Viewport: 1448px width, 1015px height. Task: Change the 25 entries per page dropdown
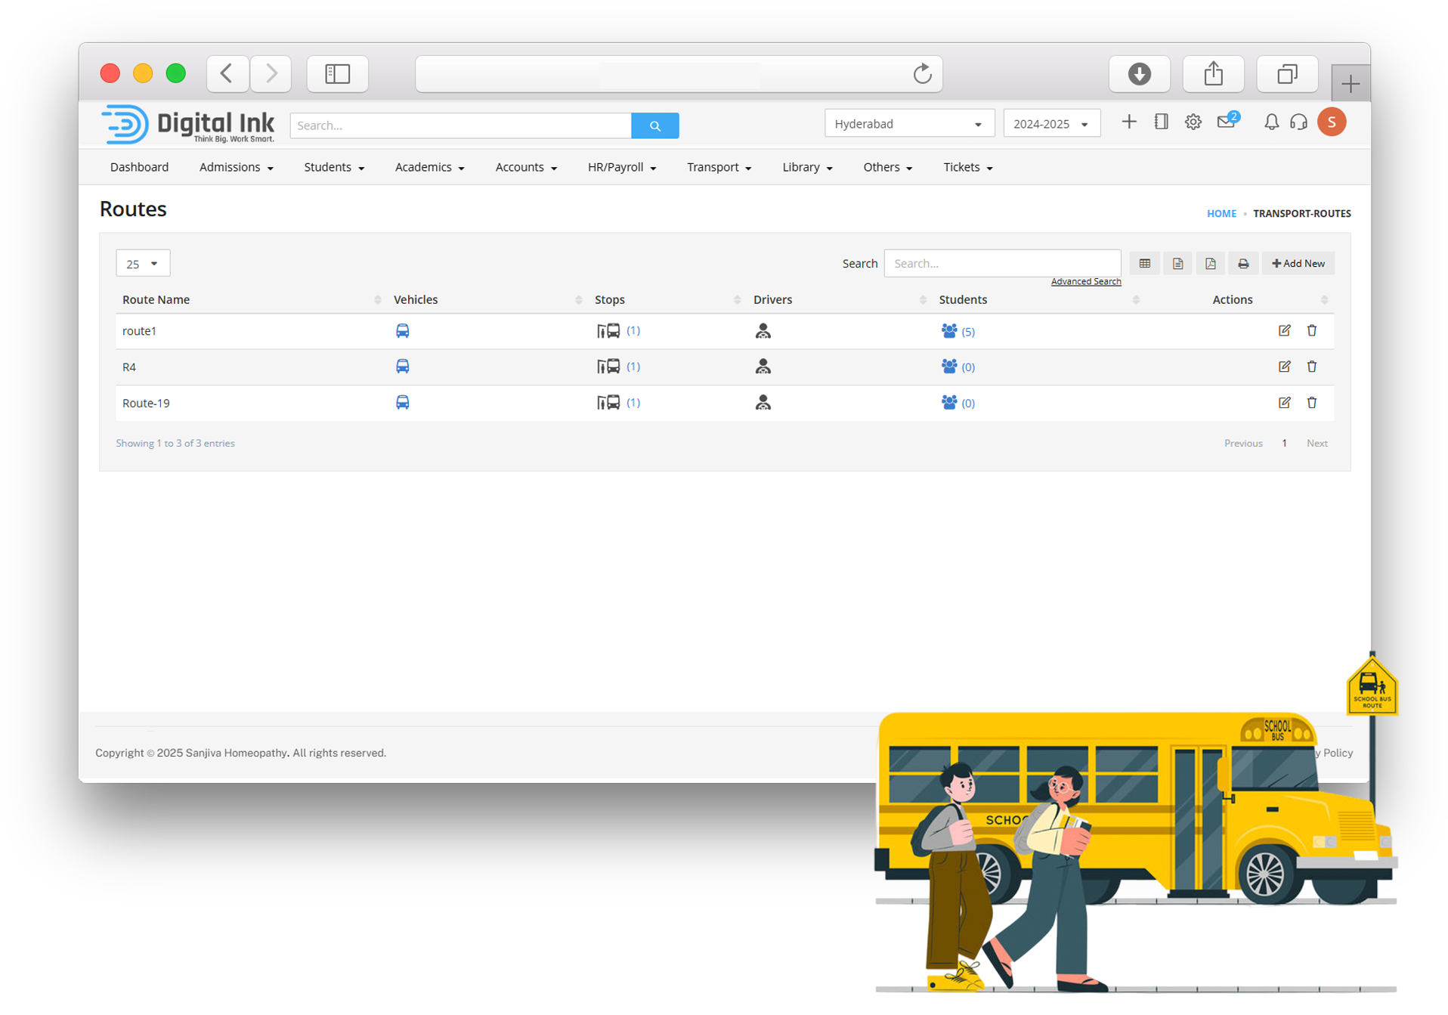[143, 264]
